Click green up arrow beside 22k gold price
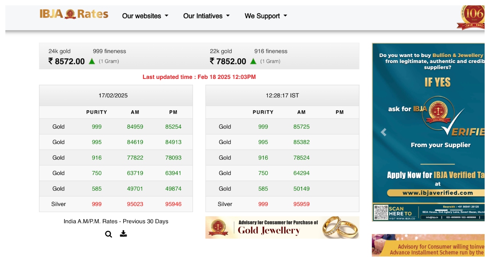This screenshot has height=268, width=490. coord(253,61)
